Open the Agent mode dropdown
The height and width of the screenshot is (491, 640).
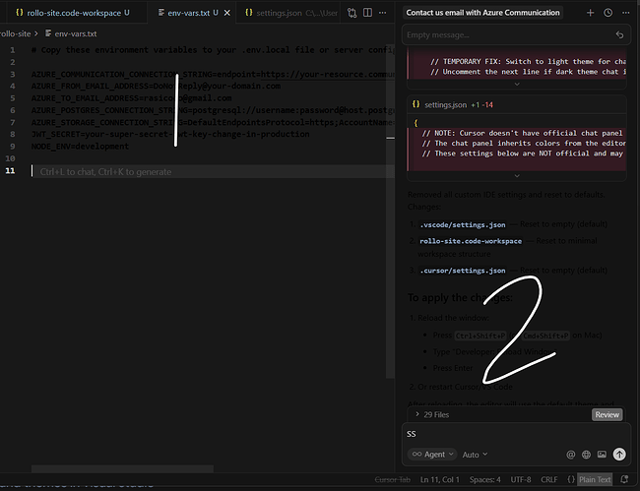432,455
